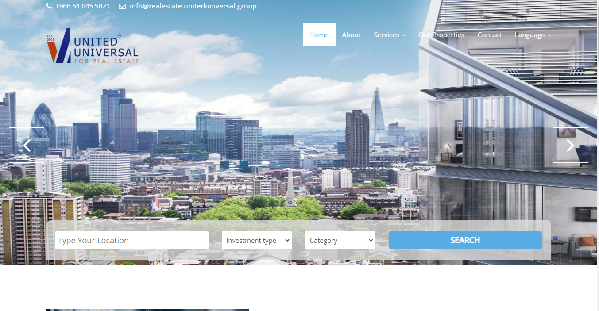This screenshot has width=599, height=311.
Task: Click the phone handset icon in top bar
Action: tap(49, 6)
